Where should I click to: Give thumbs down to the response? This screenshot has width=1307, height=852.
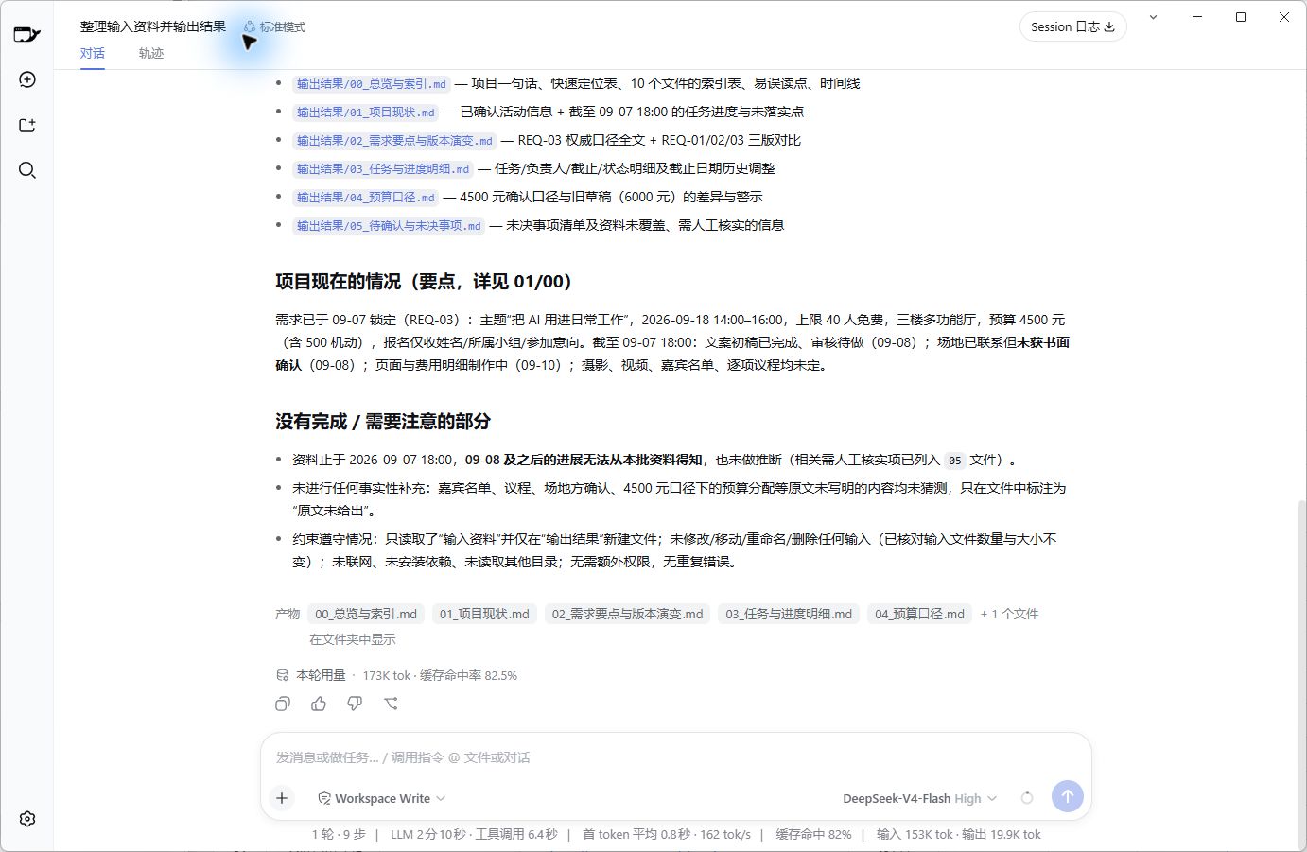[355, 704]
